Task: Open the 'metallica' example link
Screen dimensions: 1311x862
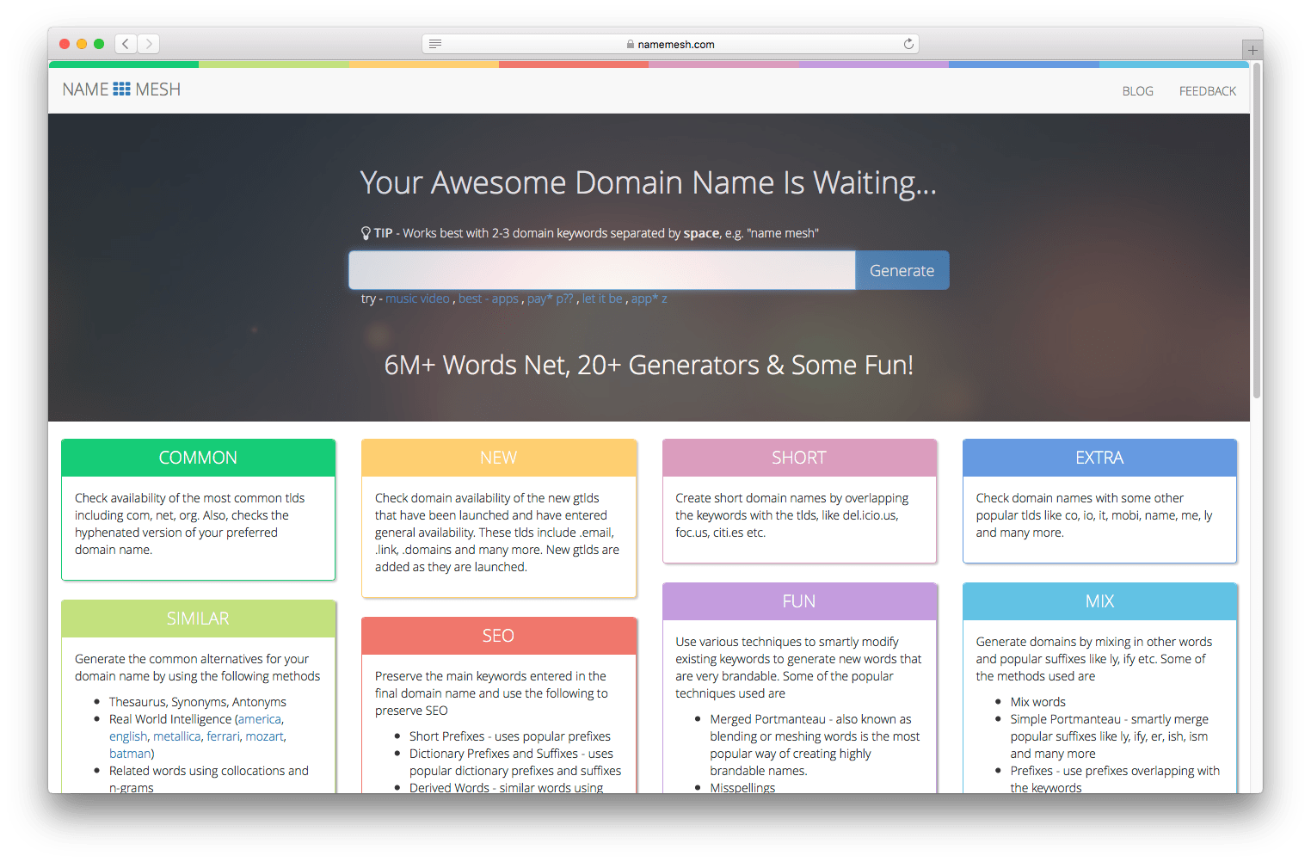Action: [x=176, y=736]
